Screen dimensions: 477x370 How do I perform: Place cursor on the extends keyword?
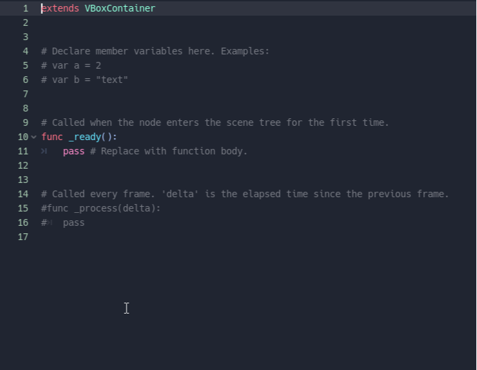[x=60, y=8]
